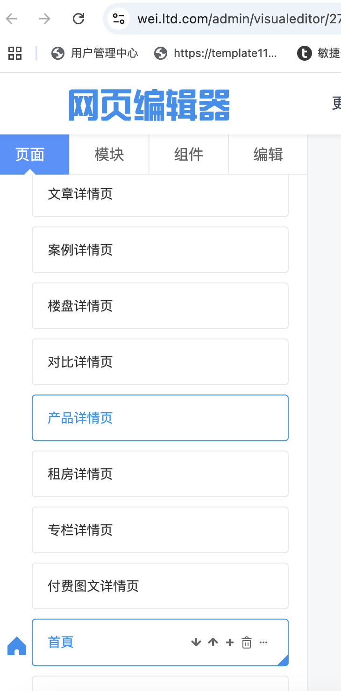
Task: Open the 编辑 tab
Action: pyautogui.click(x=268, y=155)
